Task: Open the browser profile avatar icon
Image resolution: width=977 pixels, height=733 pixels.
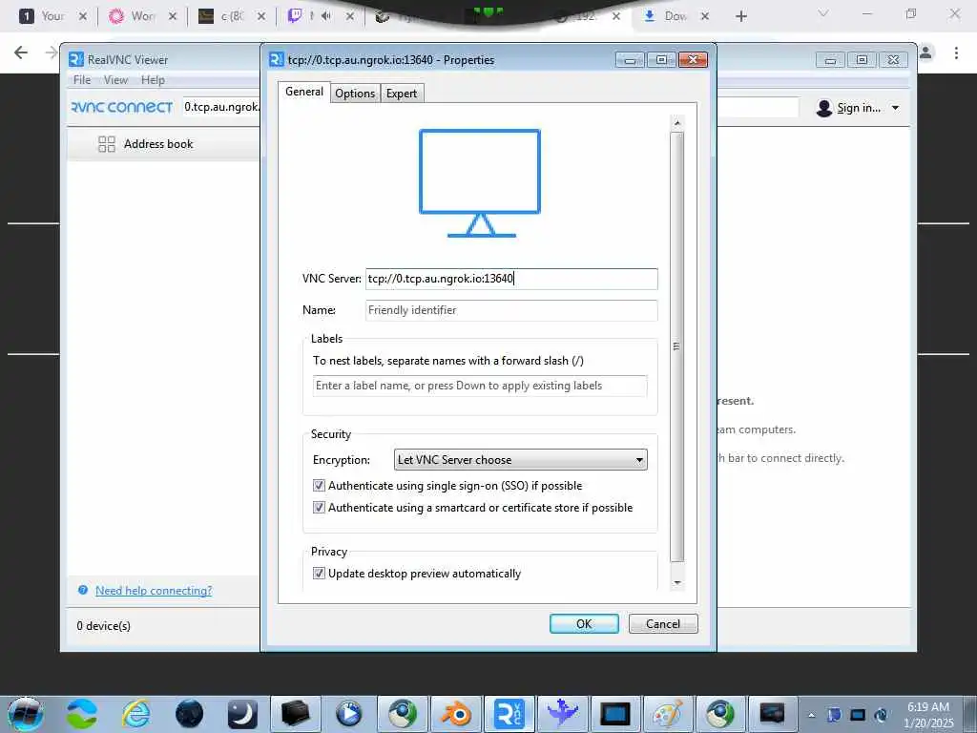Action: (925, 52)
